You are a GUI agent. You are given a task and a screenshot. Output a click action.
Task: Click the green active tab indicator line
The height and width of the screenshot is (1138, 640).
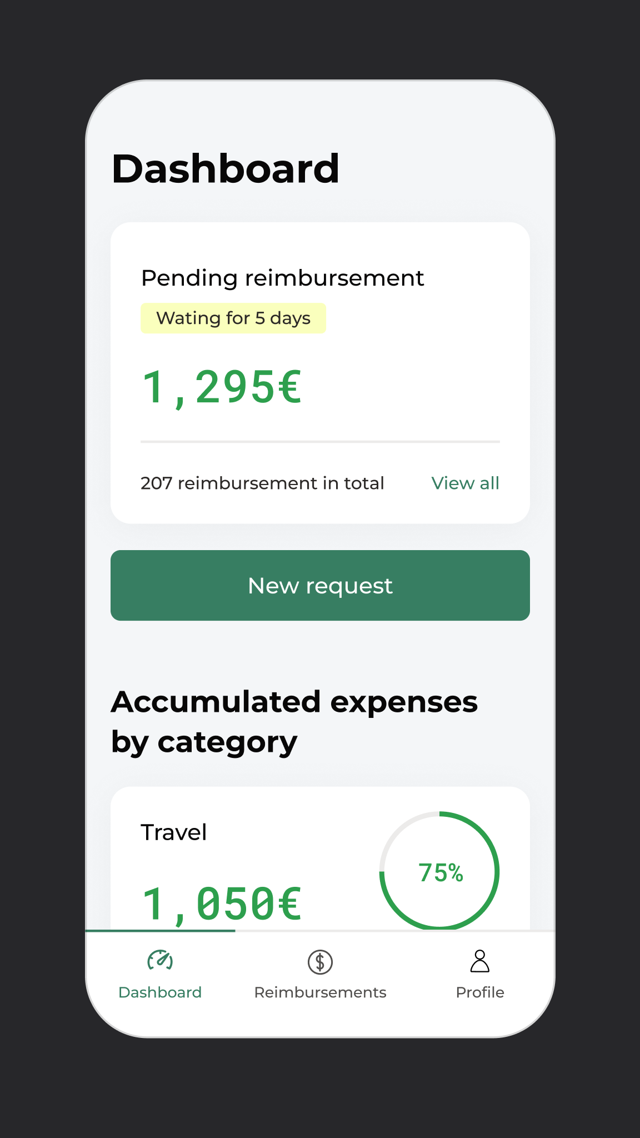pyautogui.click(x=160, y=931)
